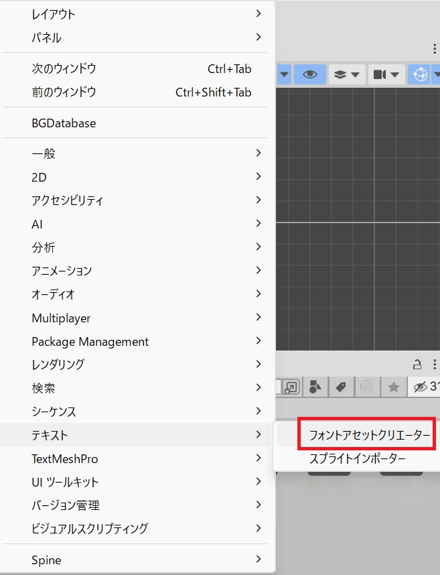The width and height of the screenshot is (440, 575).
Task: Expand the パネル submenu chevron
Action: [x=259, y=37]
